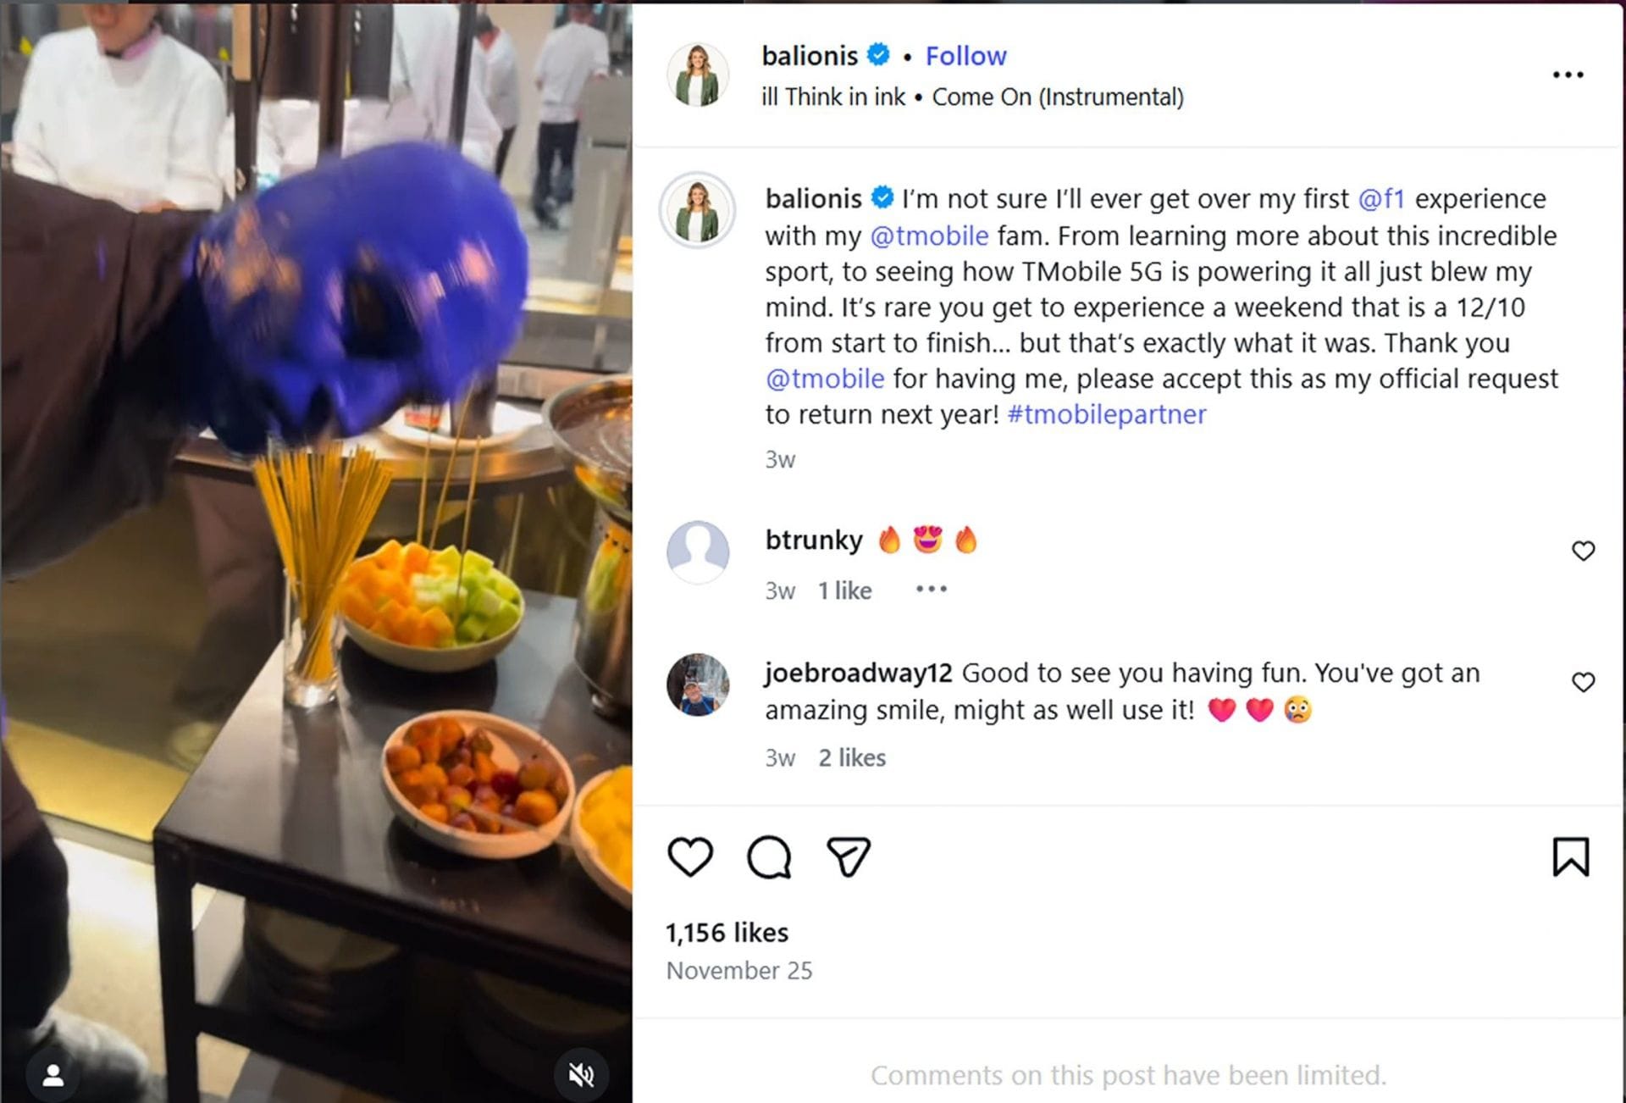Follow the balionis account
This screenshot has height=1103, width=1626.
point(966,55)
